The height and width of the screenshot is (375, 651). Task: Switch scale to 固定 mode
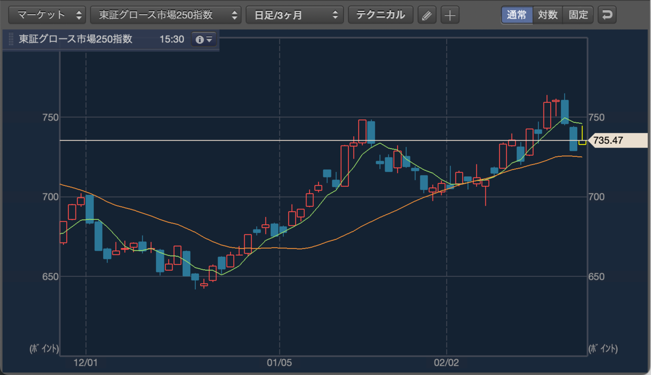click(x=578, y=15)
